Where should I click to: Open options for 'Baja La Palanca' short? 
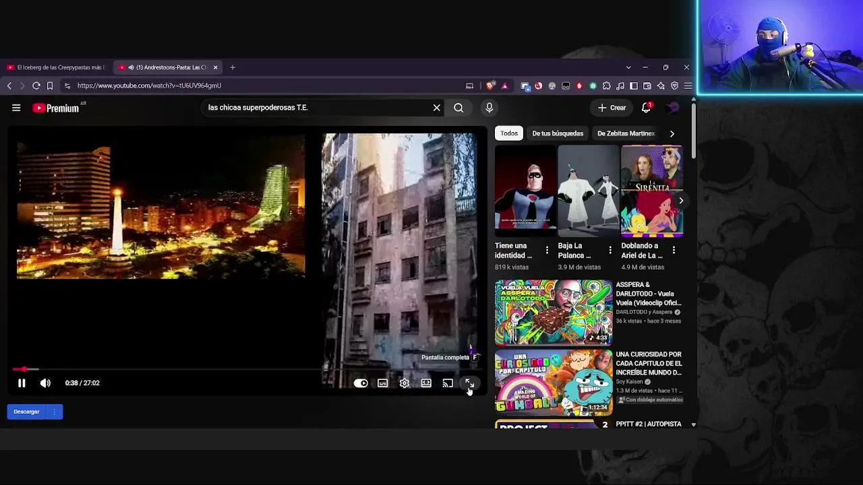610,251
